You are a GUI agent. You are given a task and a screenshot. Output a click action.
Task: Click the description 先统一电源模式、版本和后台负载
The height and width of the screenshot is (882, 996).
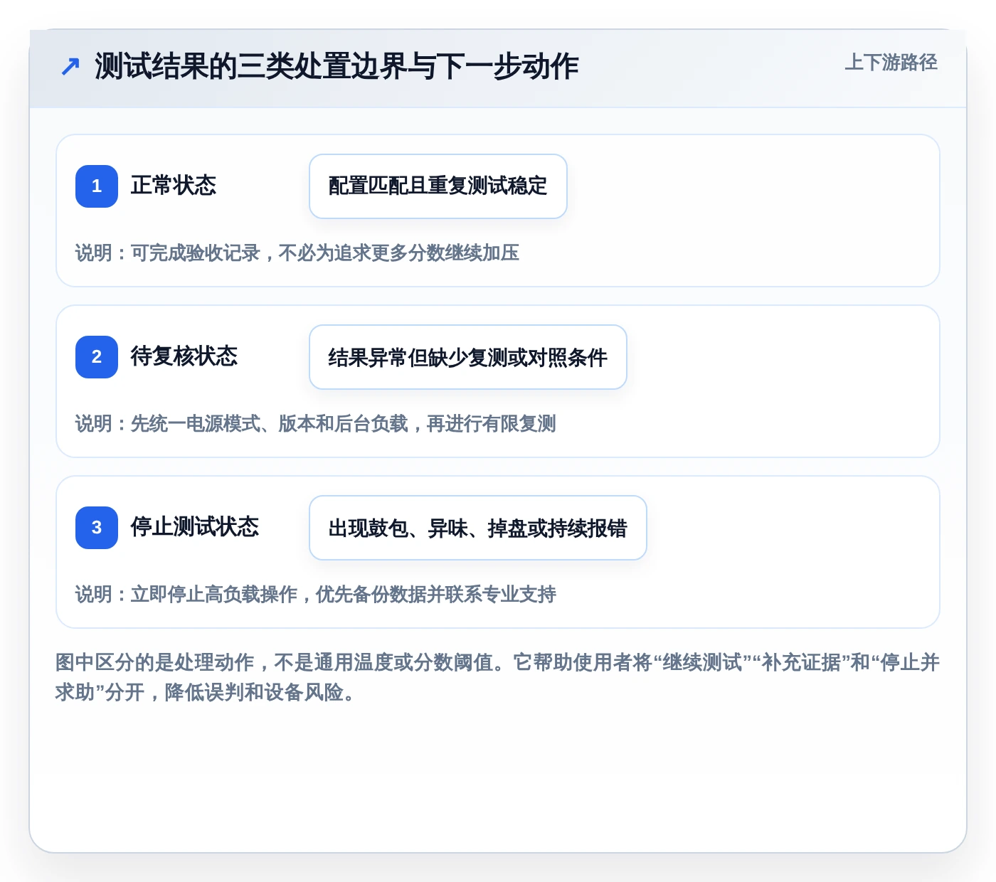pos(270,424)
